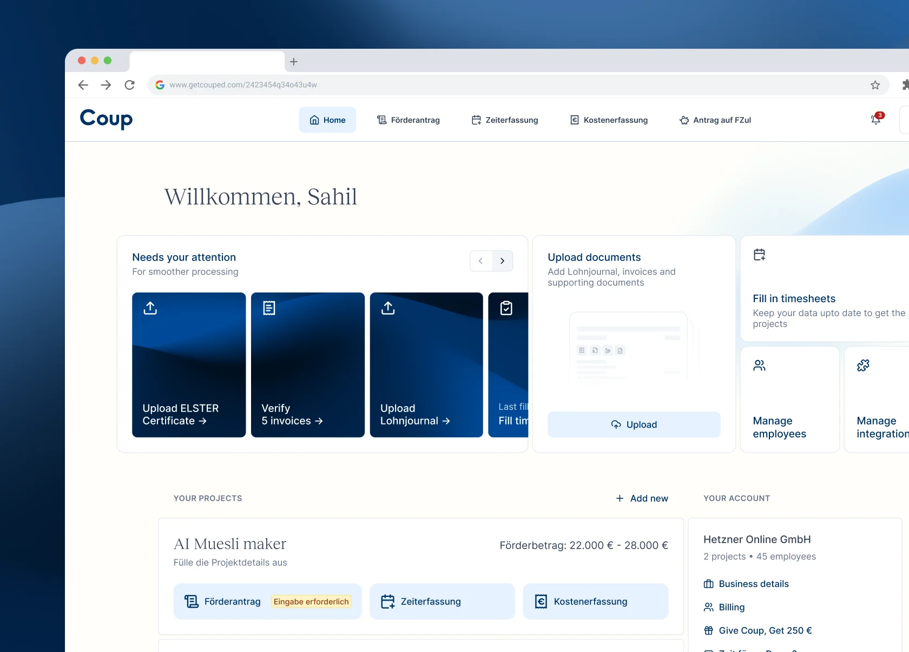909x652 pixels.
Task: Click the gift icon beside Give Coup
Action: [x=708, y=630]
